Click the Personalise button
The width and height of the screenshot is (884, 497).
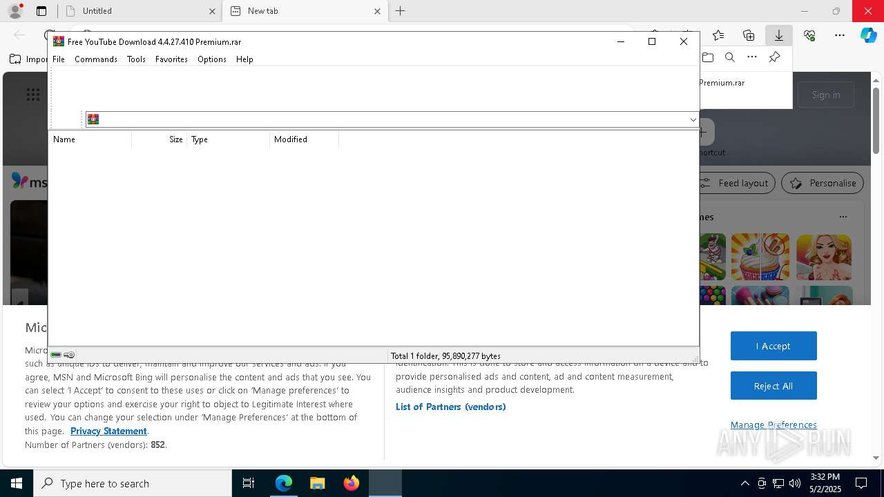pos(823,183)
